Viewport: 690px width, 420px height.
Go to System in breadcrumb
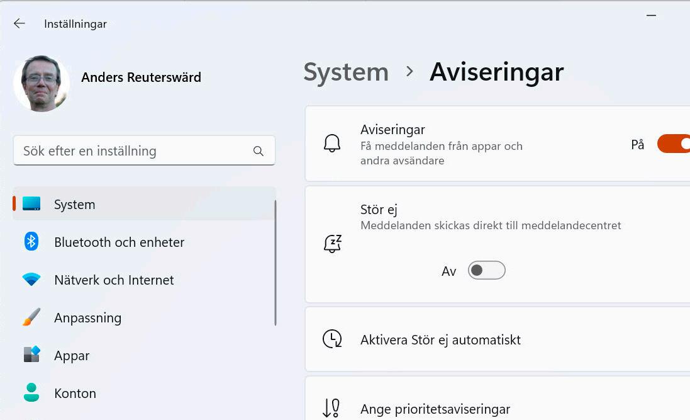pyautogui.click(x=346, y=72)
